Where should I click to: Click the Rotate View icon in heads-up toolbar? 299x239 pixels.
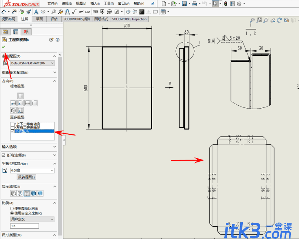coord(280,20)
